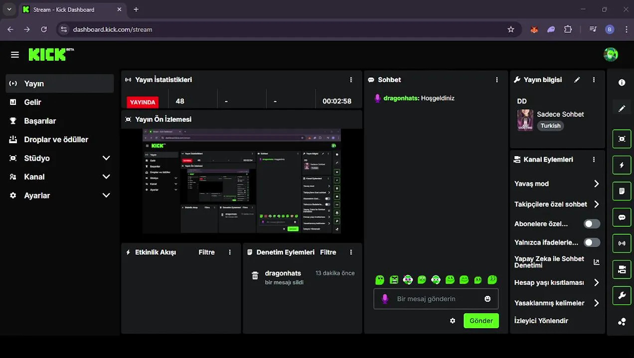Open the browser extensions puzzle icon
Image resolution: width=634 pixels, height=358 pixels.
(x=568, y=29)
